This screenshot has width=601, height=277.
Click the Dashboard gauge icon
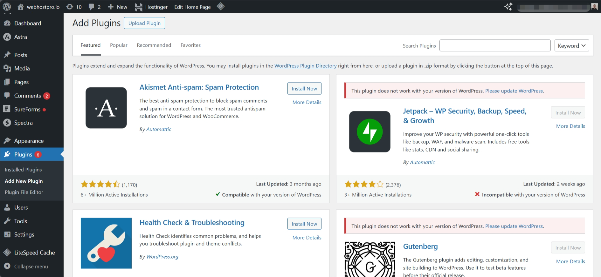coord(7,23)
